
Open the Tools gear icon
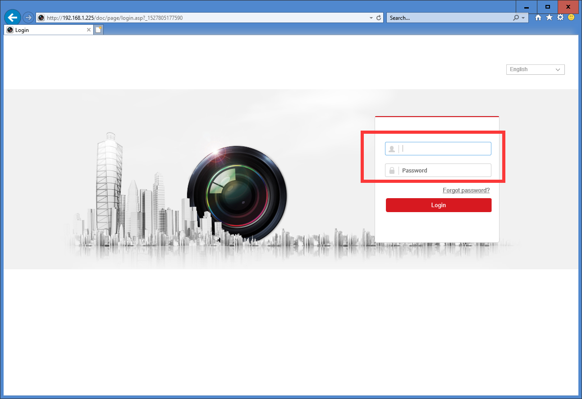click(x=560, y=18)
